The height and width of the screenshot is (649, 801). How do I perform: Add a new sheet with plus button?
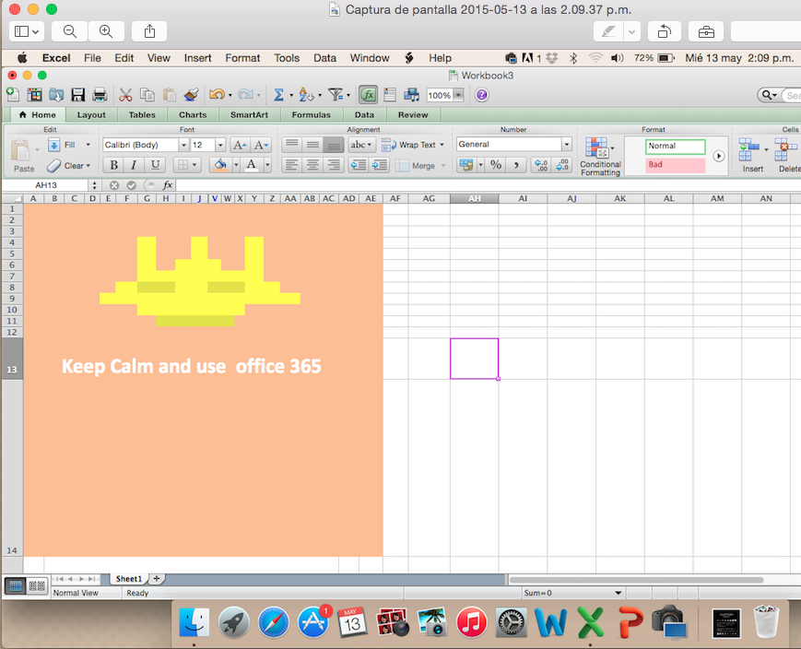[x=157, y=579]
